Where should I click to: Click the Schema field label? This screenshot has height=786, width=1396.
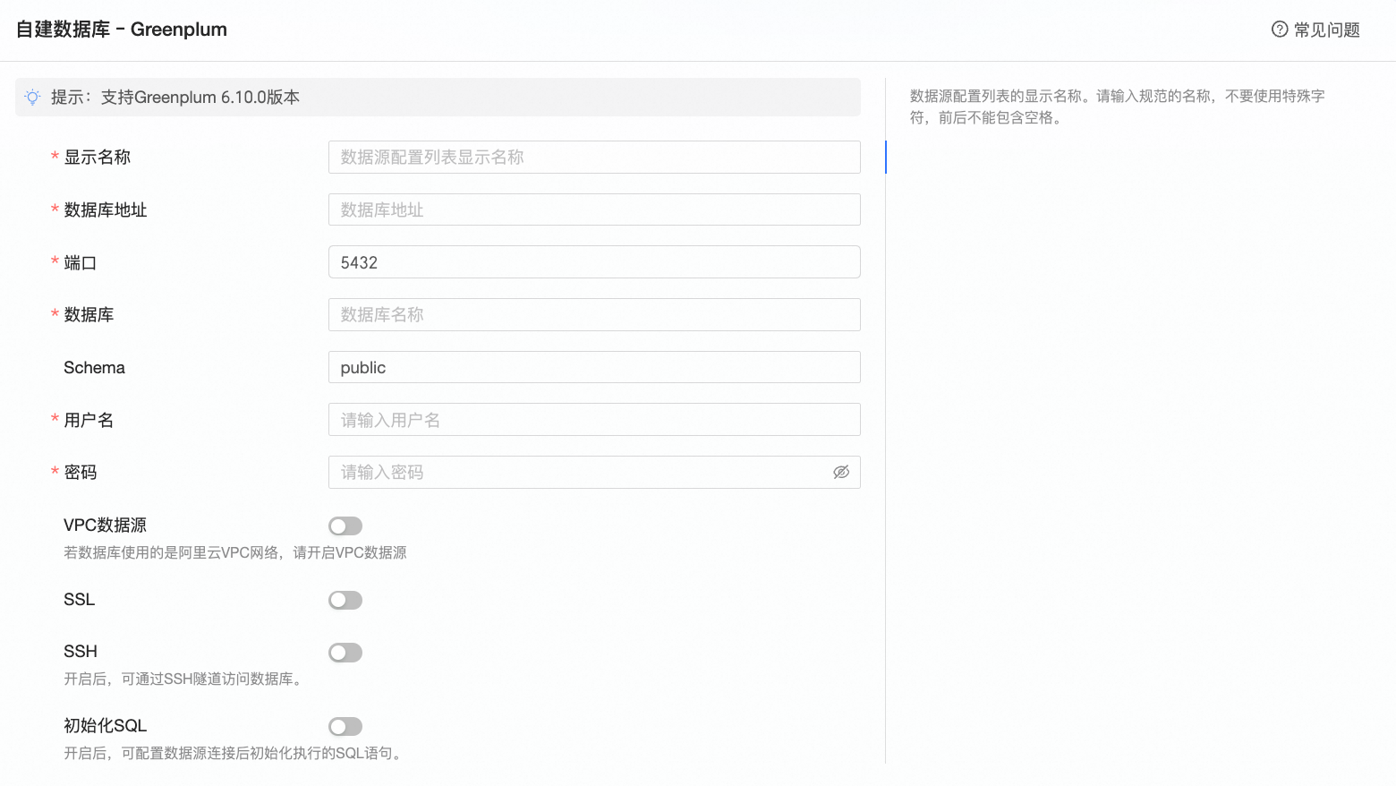tap(94, 367)
